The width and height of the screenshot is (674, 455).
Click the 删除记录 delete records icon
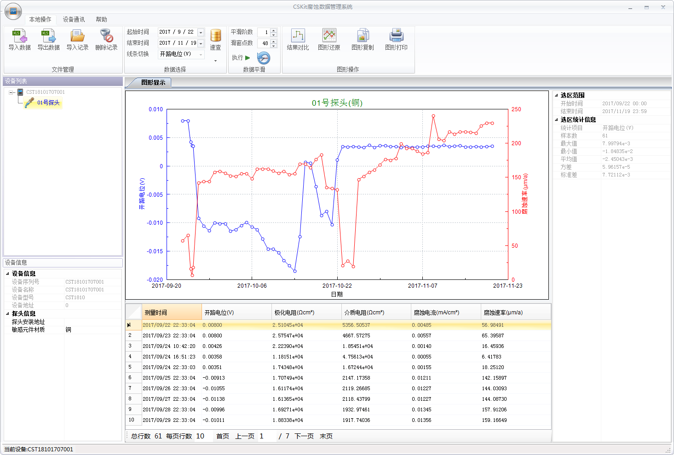coord(106,36)
